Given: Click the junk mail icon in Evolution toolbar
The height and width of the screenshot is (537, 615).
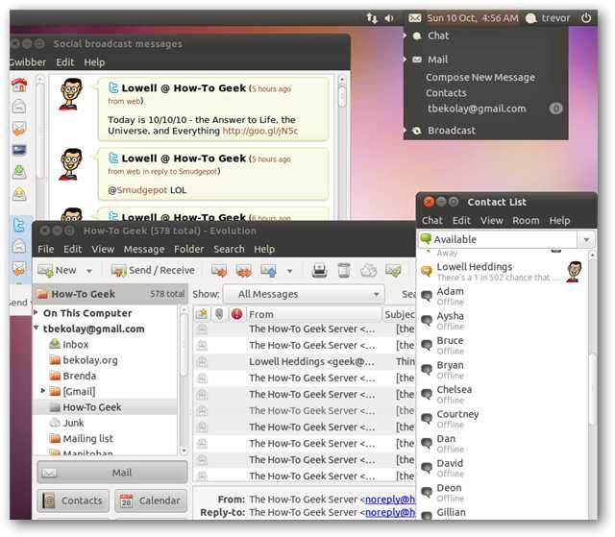Looking at the screenshot, I should coord(369,270).
